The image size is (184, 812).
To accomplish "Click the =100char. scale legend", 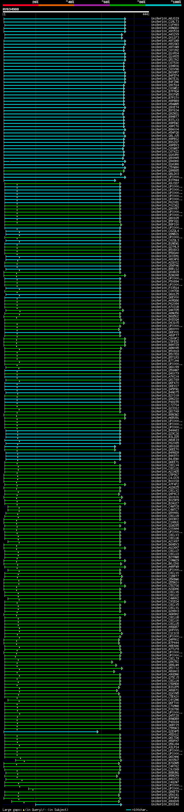I will [x=137, y=810].
